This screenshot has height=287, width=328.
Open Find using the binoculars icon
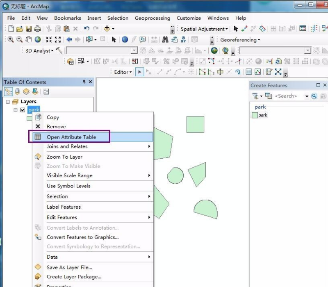point(165,39)
